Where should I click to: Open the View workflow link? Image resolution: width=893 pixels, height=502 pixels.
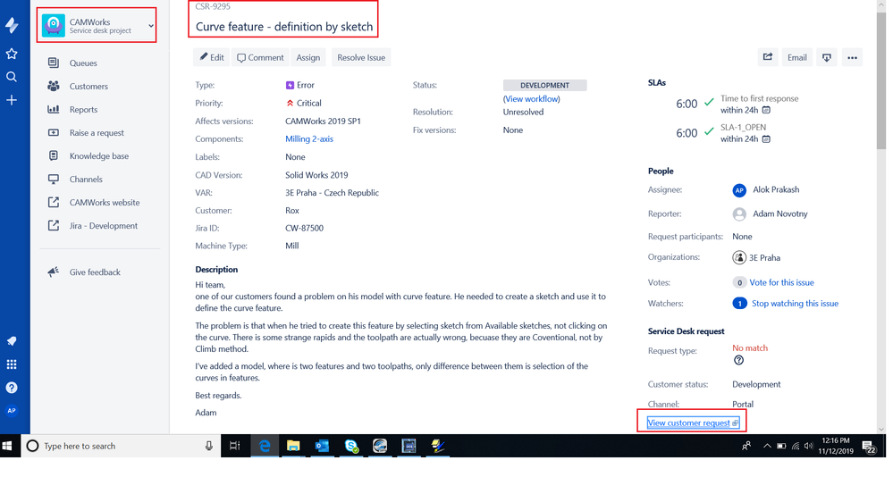point(531,99)
